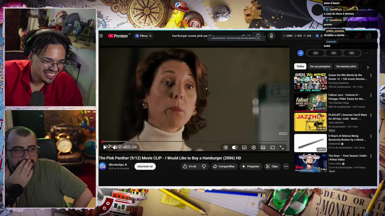Open options for 'Grooves You'll Want' playlist

pyautogui.click(x=371, y=115)
